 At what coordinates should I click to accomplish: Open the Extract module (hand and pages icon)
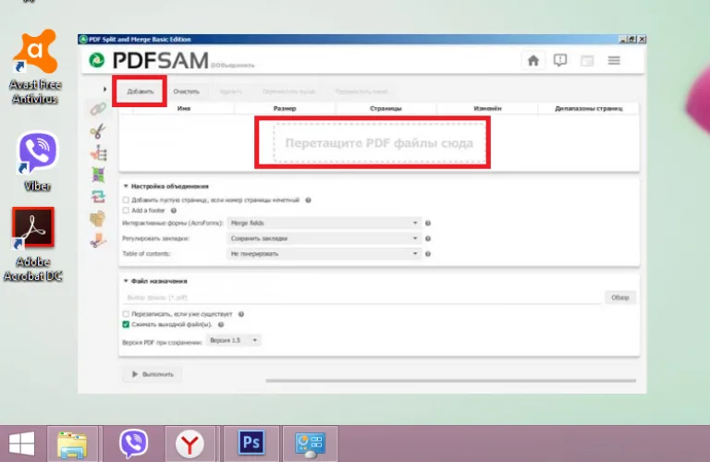(x=98, y=219)
